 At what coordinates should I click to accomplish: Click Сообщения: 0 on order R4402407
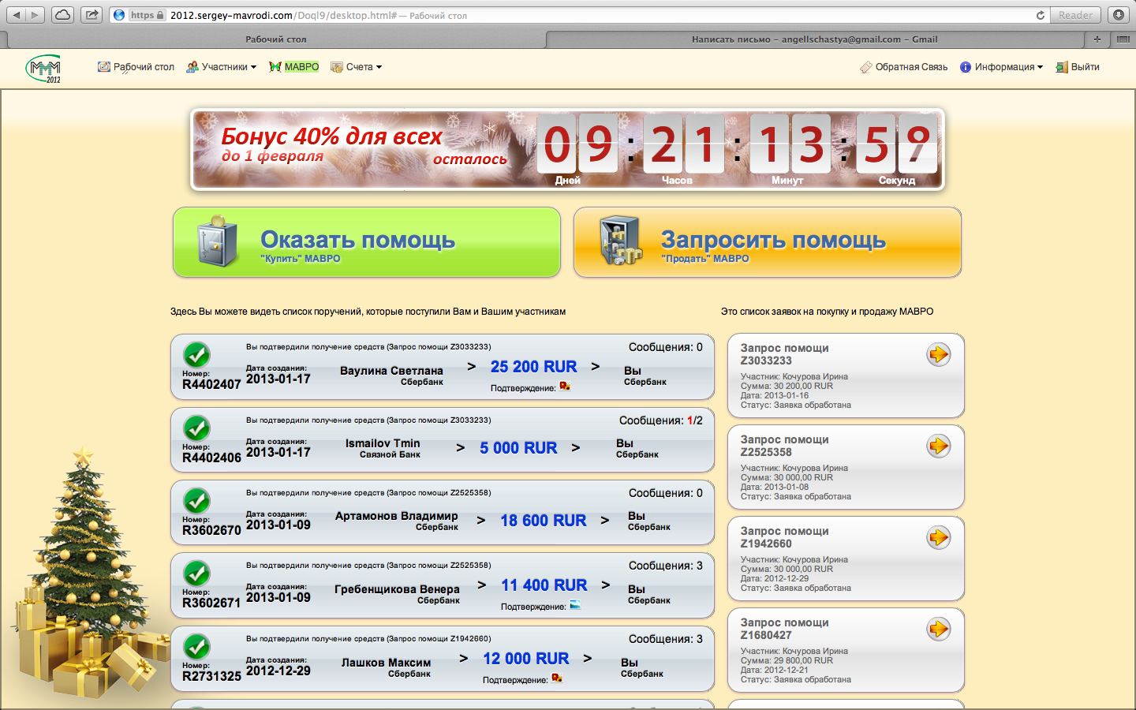pyautogui.click(x=666, y=347)
